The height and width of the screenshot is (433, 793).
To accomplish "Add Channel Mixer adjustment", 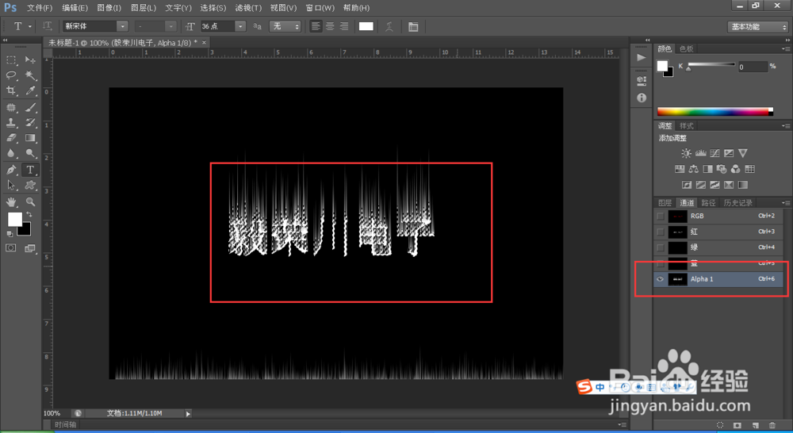I will coord(735,169).
